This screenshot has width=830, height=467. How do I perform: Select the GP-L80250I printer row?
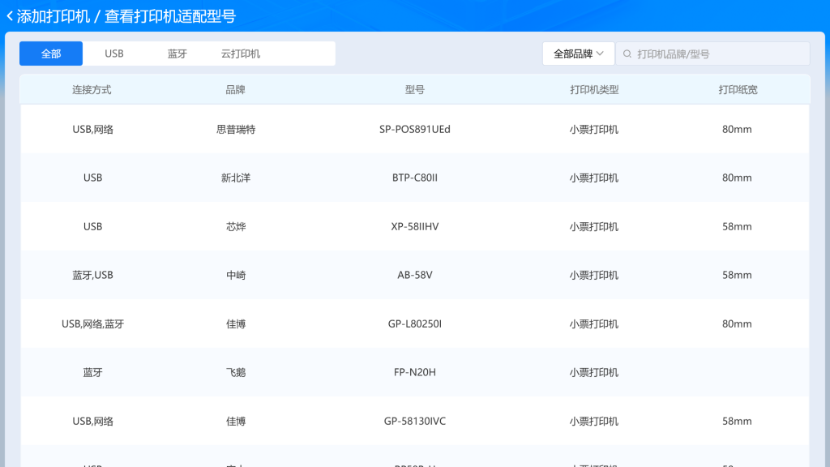click(414, 323)
